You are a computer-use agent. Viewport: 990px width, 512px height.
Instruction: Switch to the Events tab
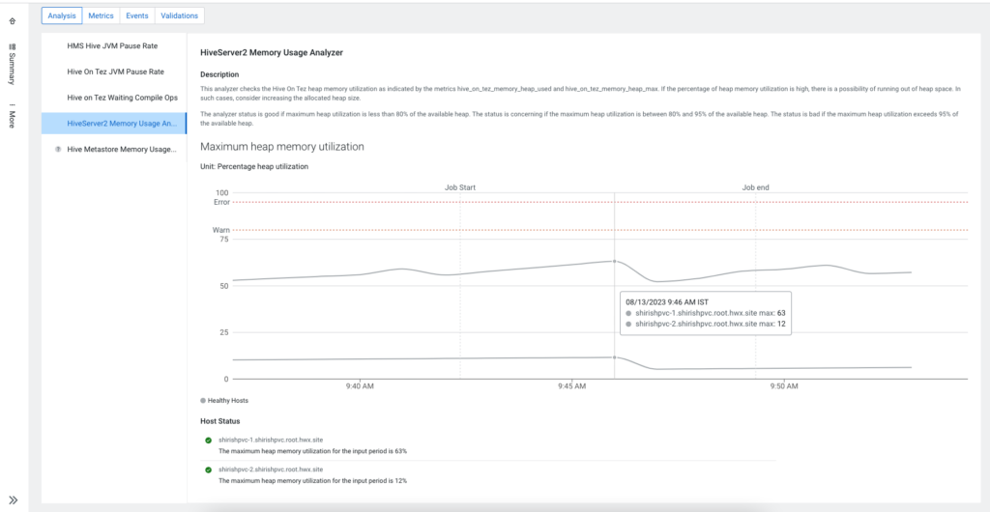[137, 15]
